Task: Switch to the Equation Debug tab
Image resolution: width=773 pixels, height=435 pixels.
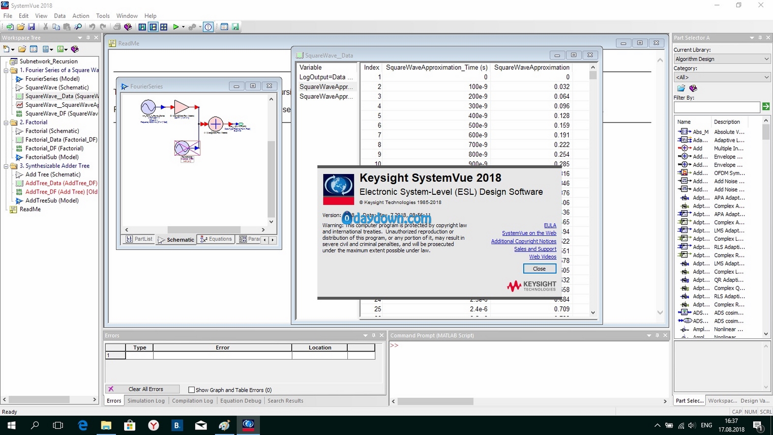Action: point(241,401)
